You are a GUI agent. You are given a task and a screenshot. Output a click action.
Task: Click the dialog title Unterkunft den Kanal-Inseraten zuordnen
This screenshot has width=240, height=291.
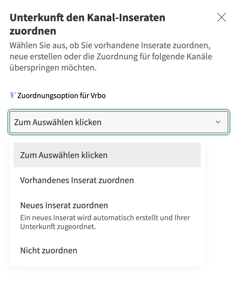pos(88,24)
